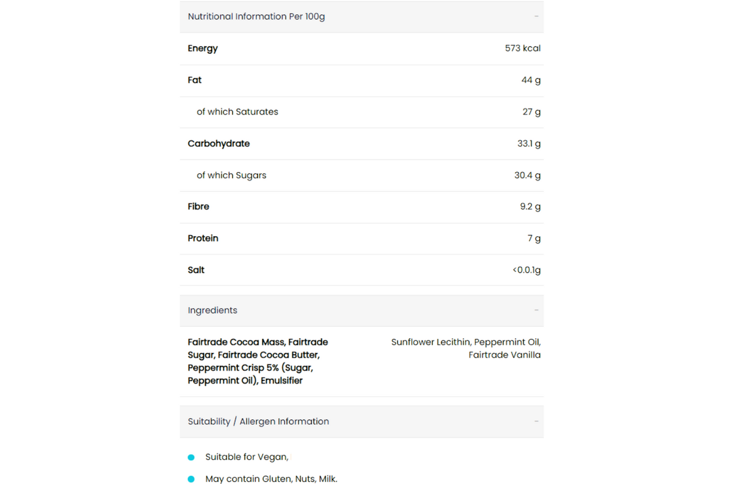Select the Protein row label
This screenshot has height=489, width=734.
[x=203, y=238]
